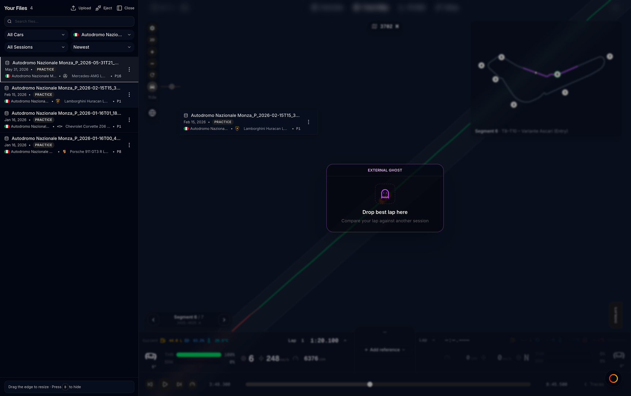Click 'Drop best lap here' drop zone text
This screenshot has height=396, width=631.
(385, 212)
